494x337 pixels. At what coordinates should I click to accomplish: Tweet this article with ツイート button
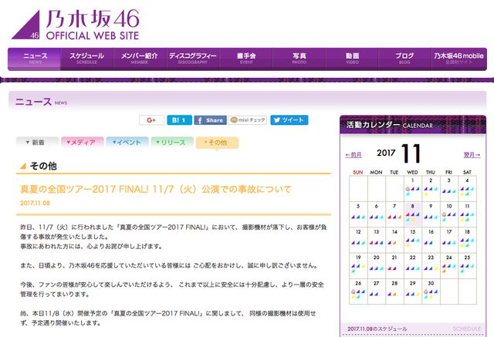pyautogui.click(x=289, y=120)
